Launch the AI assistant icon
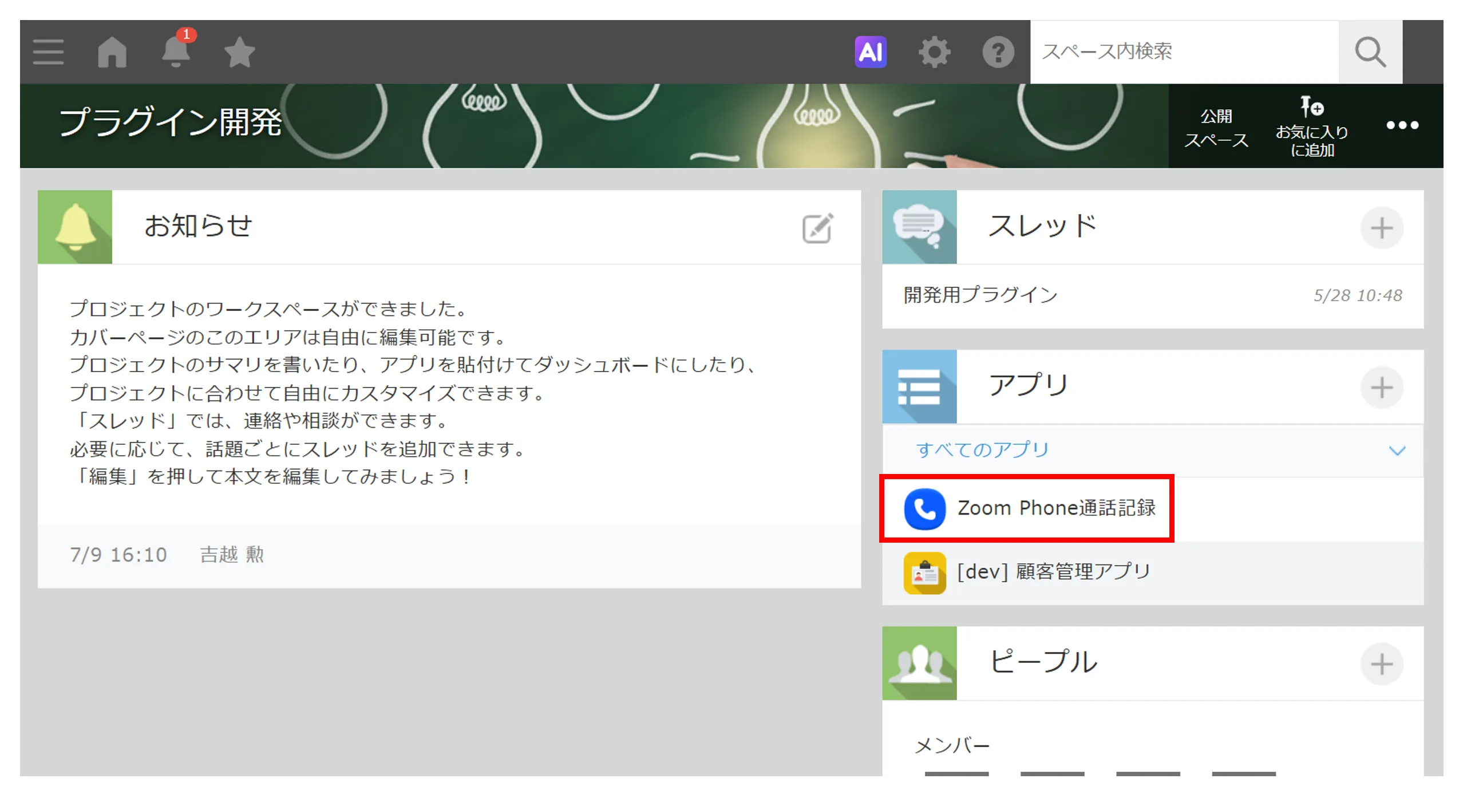 pyautogui.click(x=871, y=52)
